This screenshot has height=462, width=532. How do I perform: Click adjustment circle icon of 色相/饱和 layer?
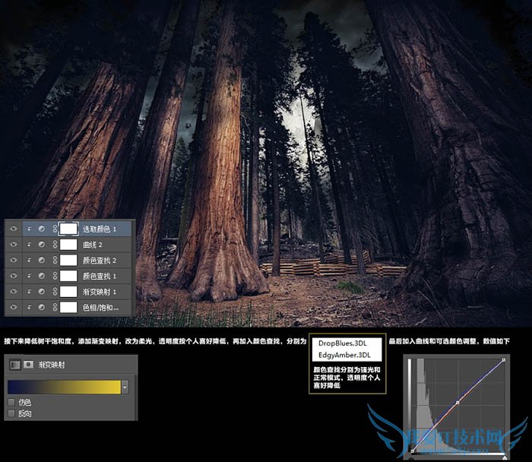(41, 307)
